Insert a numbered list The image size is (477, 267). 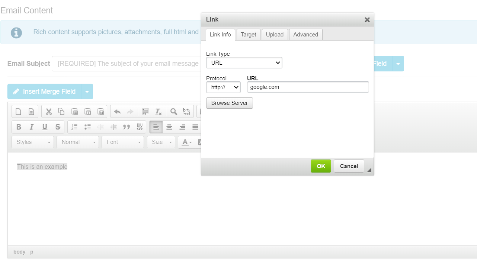tap(74, 127)
